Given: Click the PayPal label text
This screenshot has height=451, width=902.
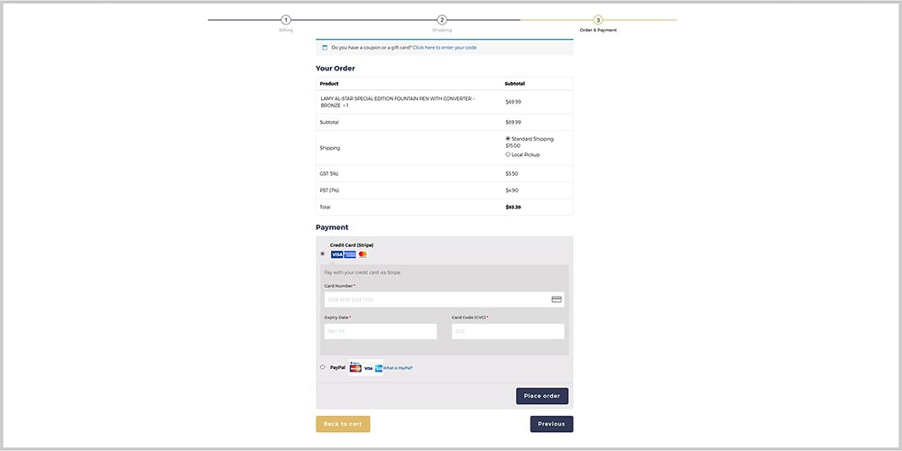Looking at the screenshot, I should [x=337, y=367].
